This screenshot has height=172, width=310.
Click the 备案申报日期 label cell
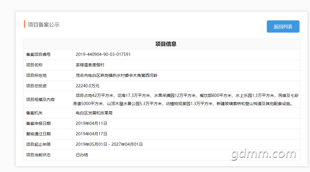pos(48,123)
